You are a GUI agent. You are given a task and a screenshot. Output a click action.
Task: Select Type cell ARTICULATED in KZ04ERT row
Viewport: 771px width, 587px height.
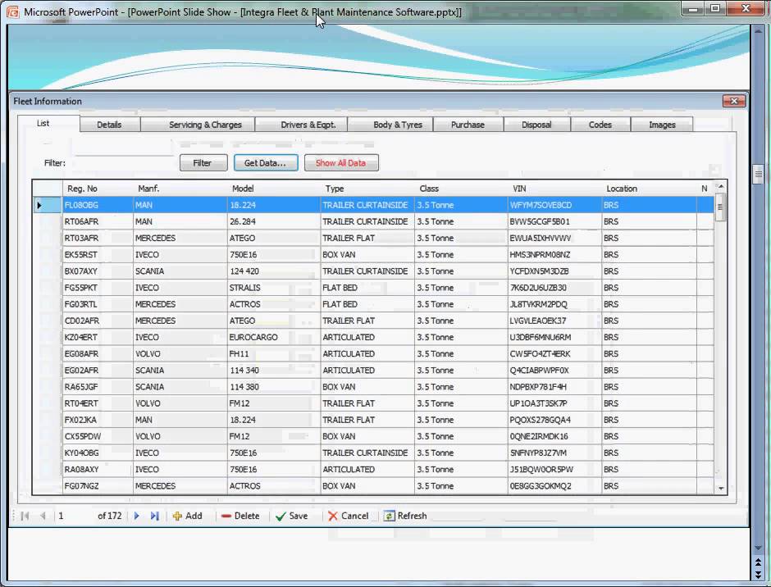pyautogui.click(x=367, y=337)
